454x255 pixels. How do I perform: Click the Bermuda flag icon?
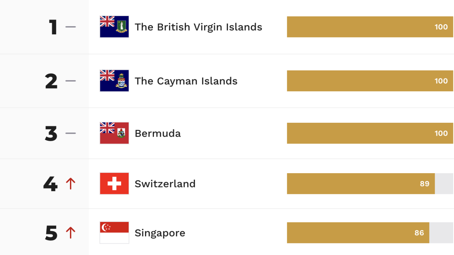tap(114, 133)
